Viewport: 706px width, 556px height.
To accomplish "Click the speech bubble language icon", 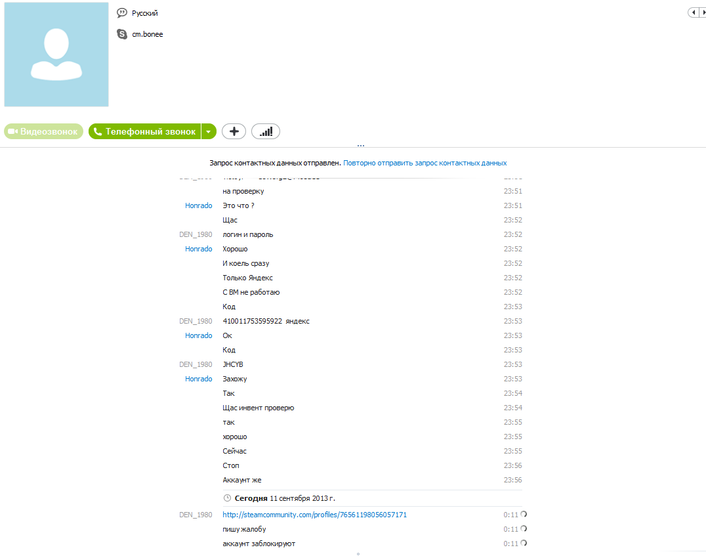I will click(x=122, y=13).
